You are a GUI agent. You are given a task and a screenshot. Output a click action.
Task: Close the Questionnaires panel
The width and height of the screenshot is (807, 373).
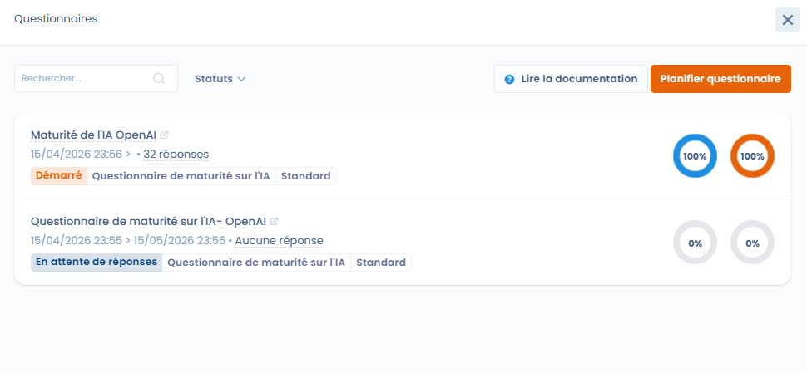click(787, 20)
